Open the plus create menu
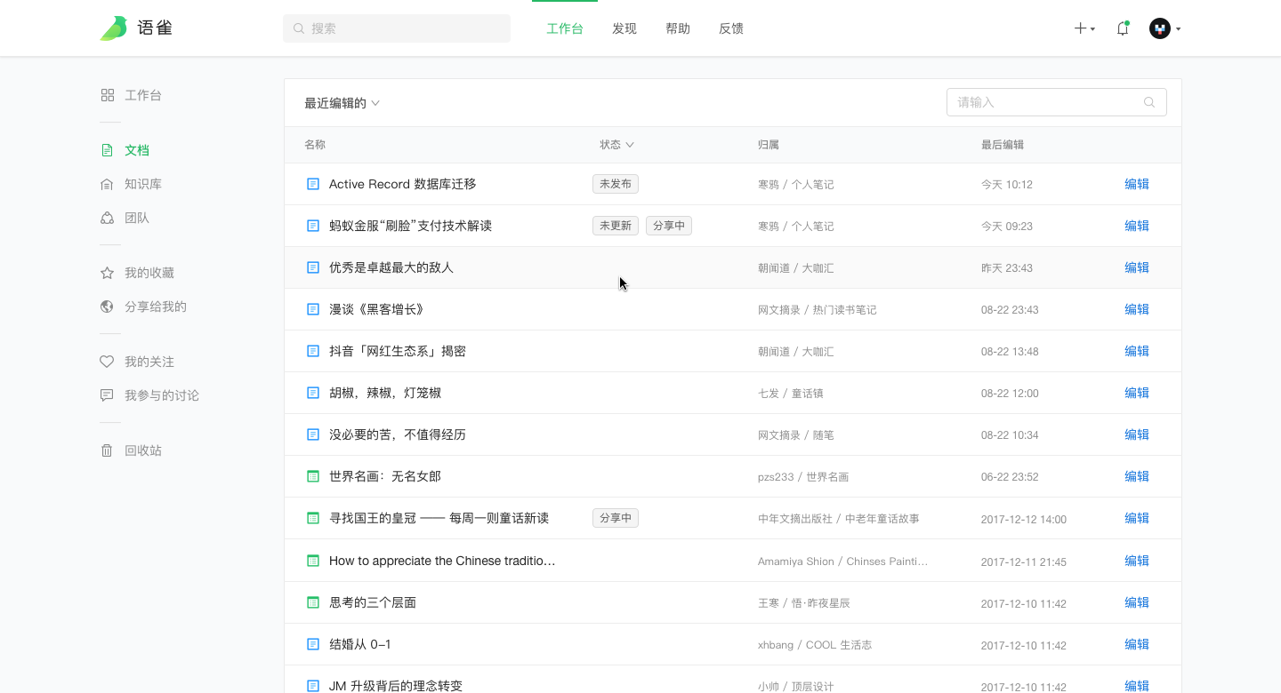The height and width of the screenshot is (693, 1281). tap(1083, 28)
